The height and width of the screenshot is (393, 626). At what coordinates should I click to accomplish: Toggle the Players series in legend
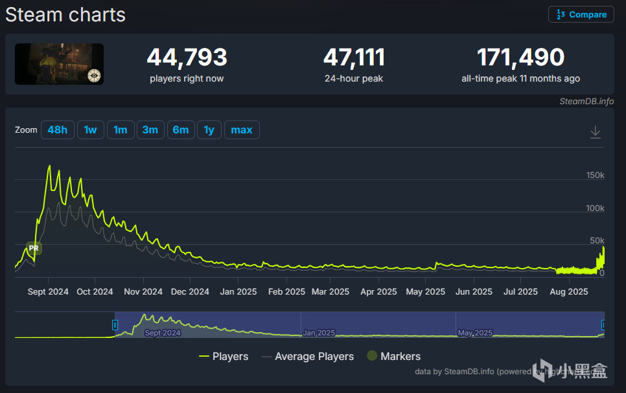[x=224, y=356]
